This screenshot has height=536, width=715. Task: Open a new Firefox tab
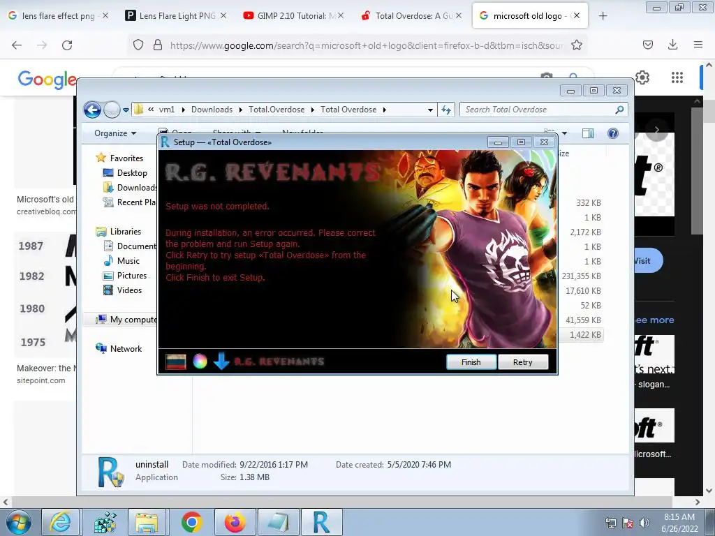pyautogui.click(x=603, y=15)
